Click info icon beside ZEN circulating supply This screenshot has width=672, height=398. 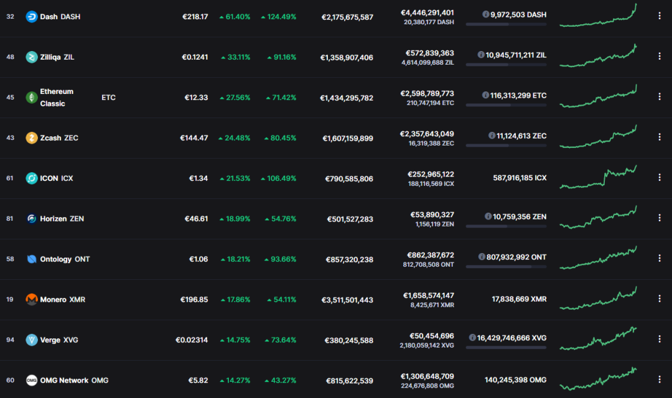[x=488, y=216]
